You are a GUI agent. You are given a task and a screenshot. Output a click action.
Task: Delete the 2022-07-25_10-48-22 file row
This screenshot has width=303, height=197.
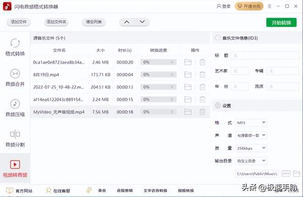203,87
